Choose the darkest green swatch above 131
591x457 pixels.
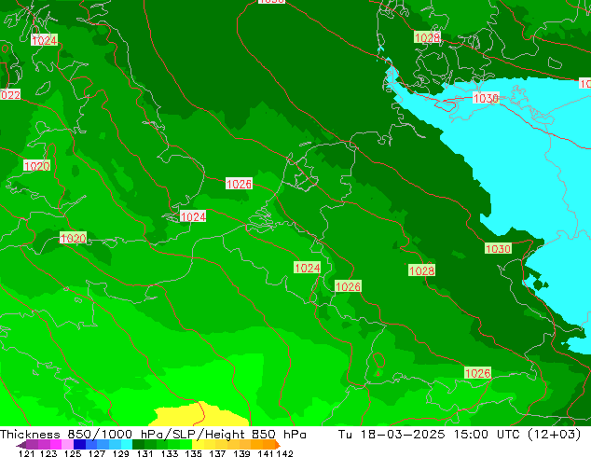[138, 445]
